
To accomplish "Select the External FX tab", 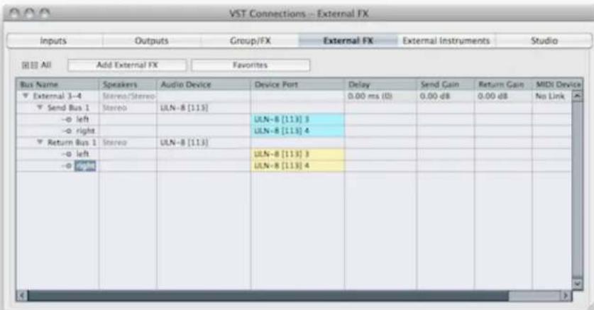I will click(x=348, y=41).
